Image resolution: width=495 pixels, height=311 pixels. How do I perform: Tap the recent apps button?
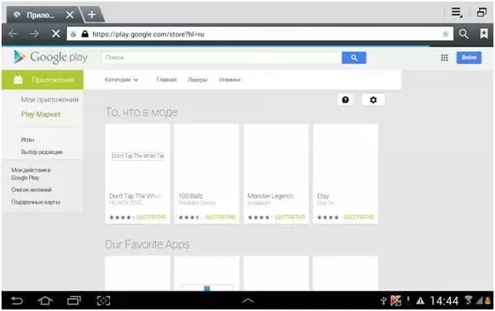[74, 300]
